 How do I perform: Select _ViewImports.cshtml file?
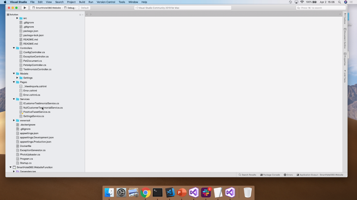point(35,86)
